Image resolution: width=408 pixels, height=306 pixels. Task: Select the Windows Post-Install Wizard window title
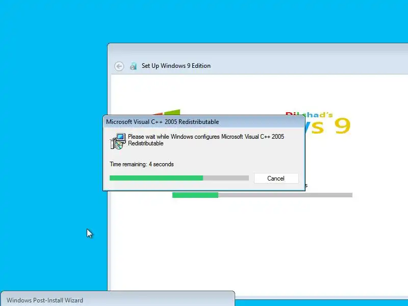(x=45, y=300)
